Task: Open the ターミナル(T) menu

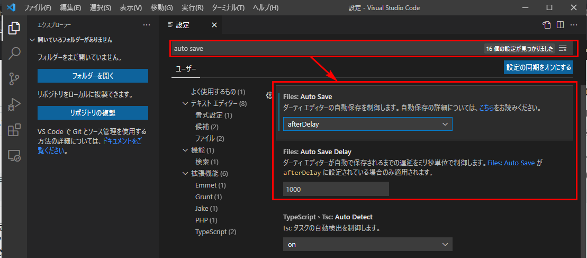Action: pyautogui.click(x=228, y=7)
